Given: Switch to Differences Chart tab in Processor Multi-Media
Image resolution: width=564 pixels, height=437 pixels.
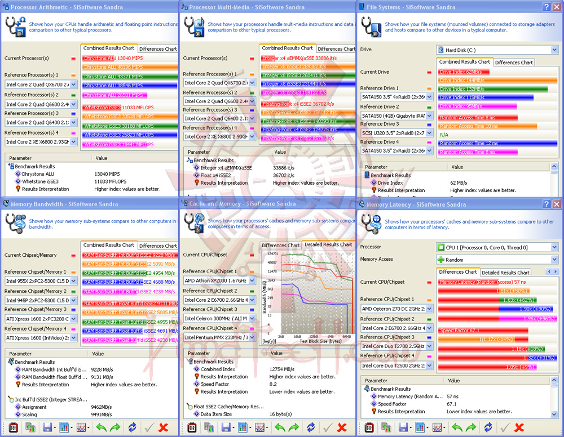Looking at the screenshot, I should [x=336, y=49].
